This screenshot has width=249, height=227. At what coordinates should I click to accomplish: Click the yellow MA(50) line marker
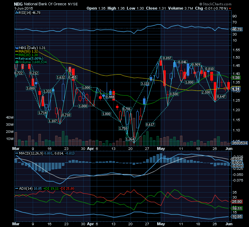pos(17,52)
